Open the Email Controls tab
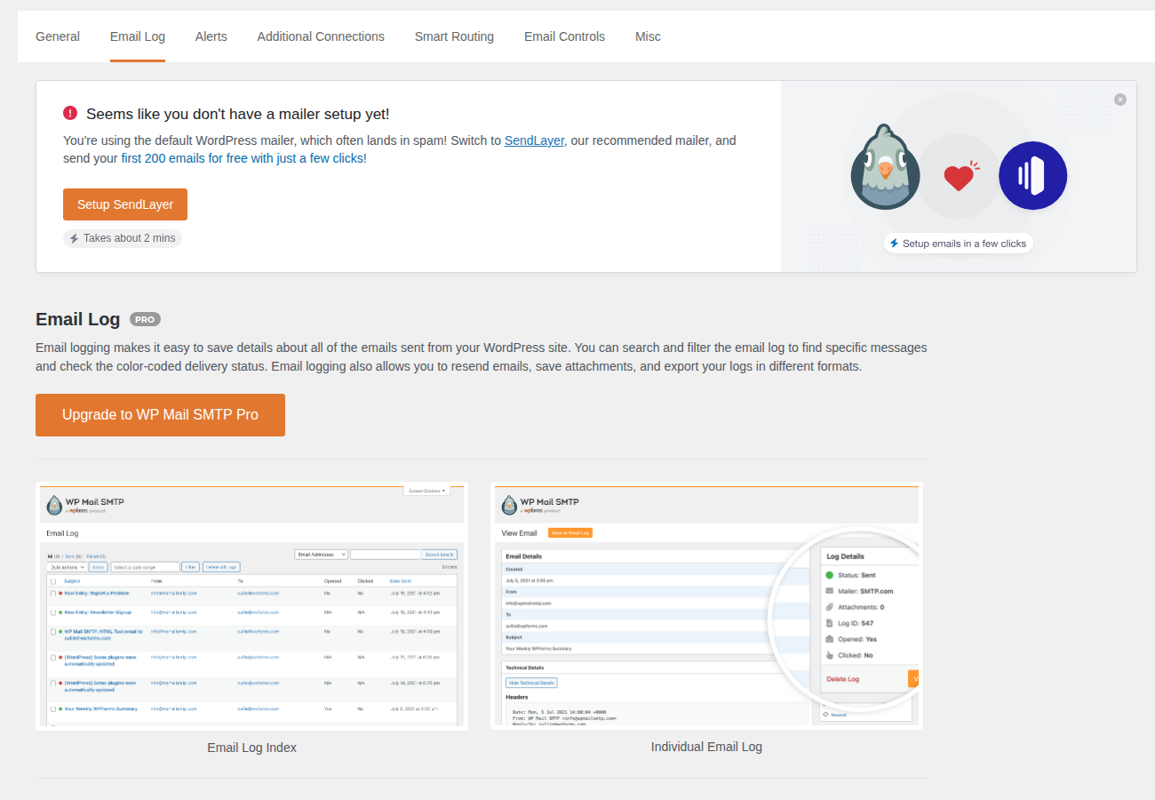This screenshot has height=800, width=1155. pos(564,36)
